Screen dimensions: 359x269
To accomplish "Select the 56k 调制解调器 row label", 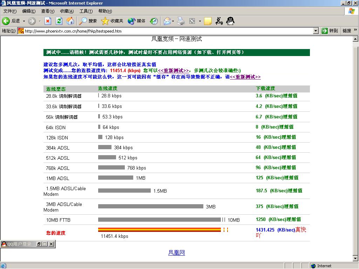I will click(x=62, y=117).
